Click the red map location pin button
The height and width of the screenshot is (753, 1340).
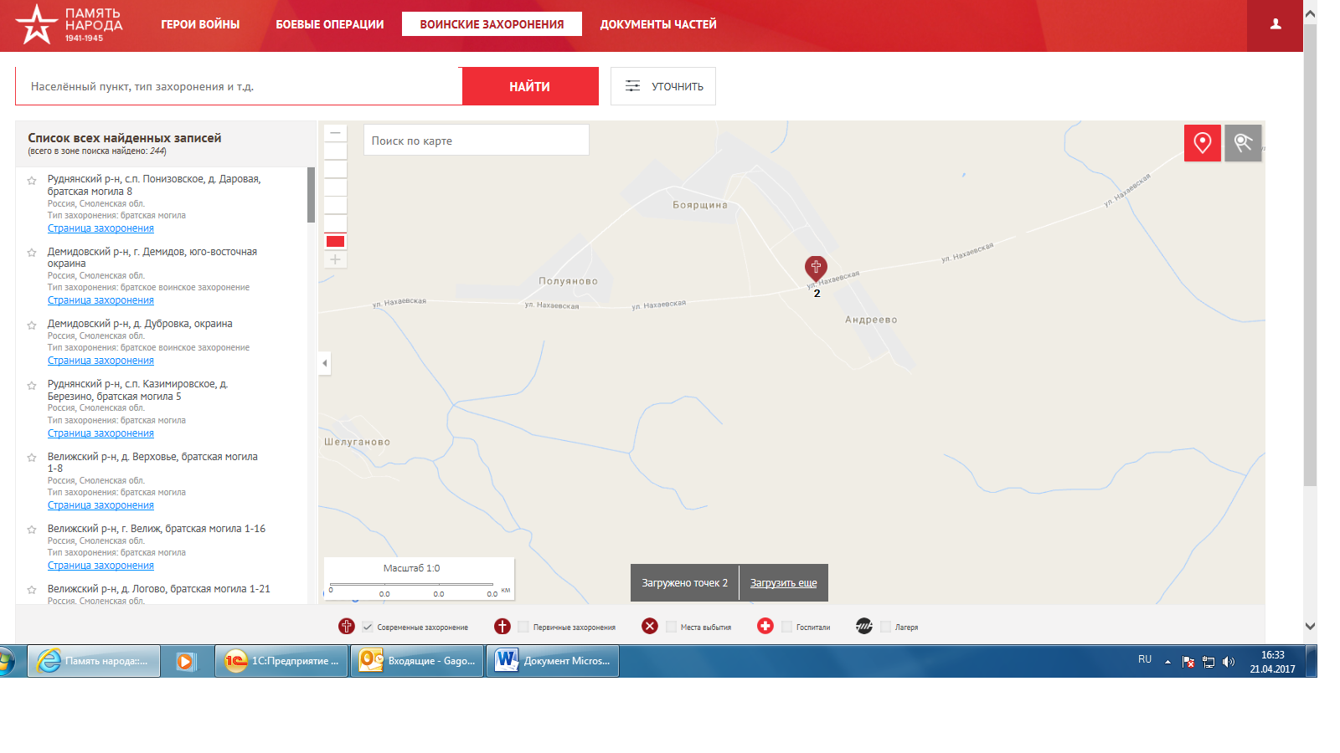tap(1202, 143)
